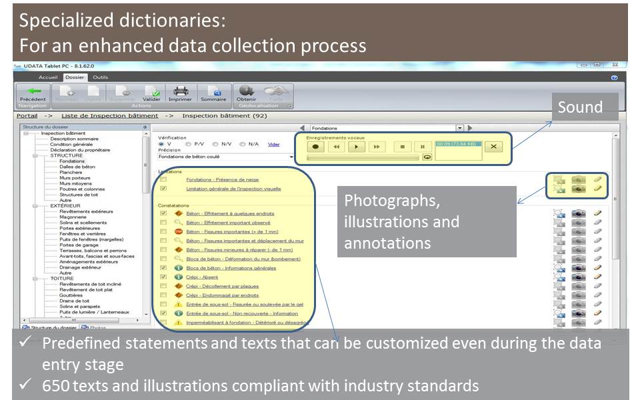Click the Imprimer printer icon
The image size is (640, 400).
point(180,91)
